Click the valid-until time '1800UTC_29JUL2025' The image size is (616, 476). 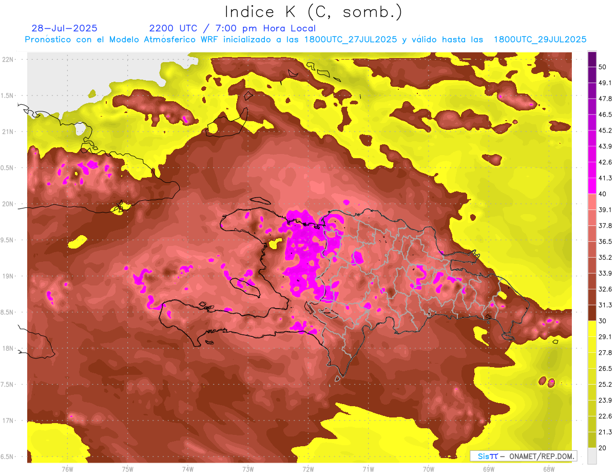pyautogui.click(x=540, y=40)
